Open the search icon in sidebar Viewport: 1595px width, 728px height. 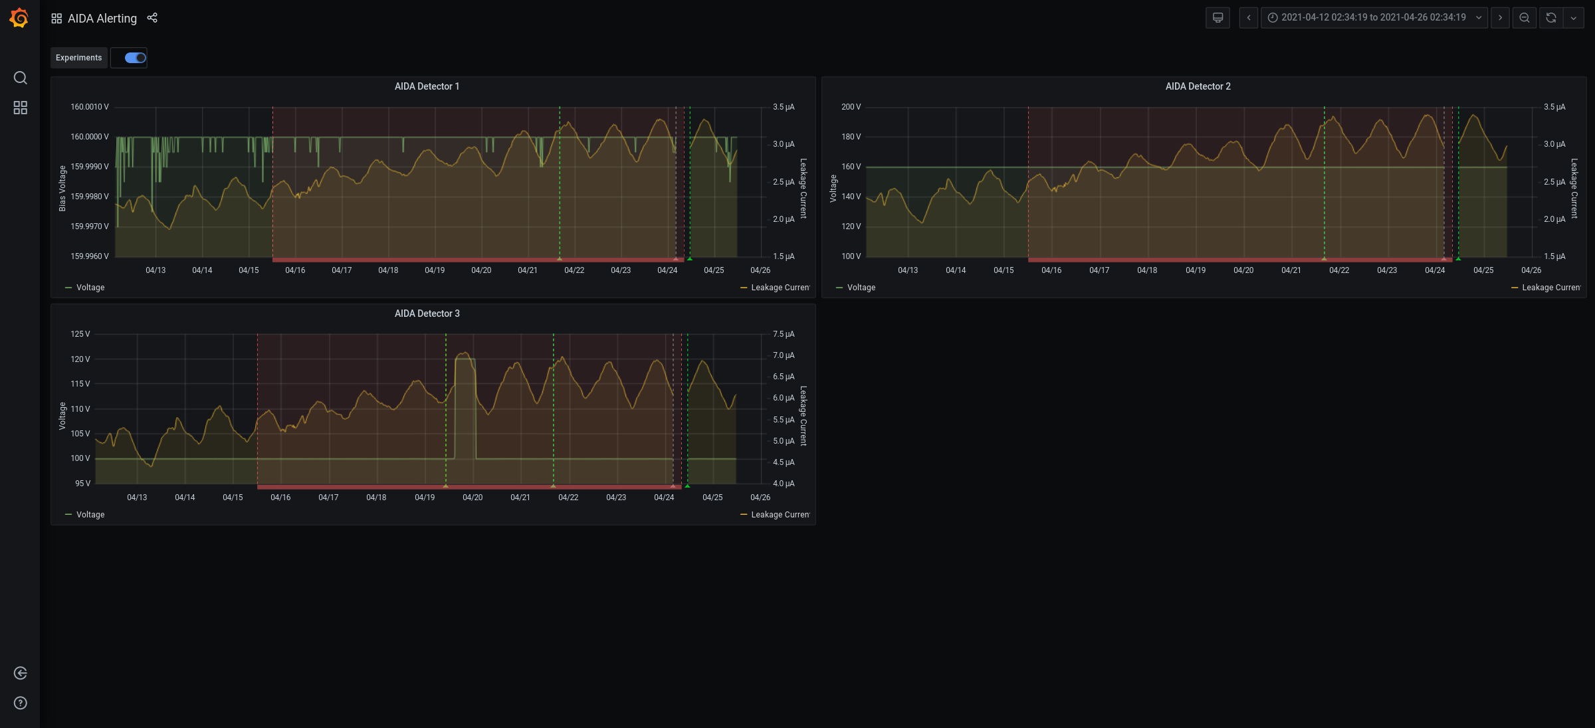click(x=21, y=78)
